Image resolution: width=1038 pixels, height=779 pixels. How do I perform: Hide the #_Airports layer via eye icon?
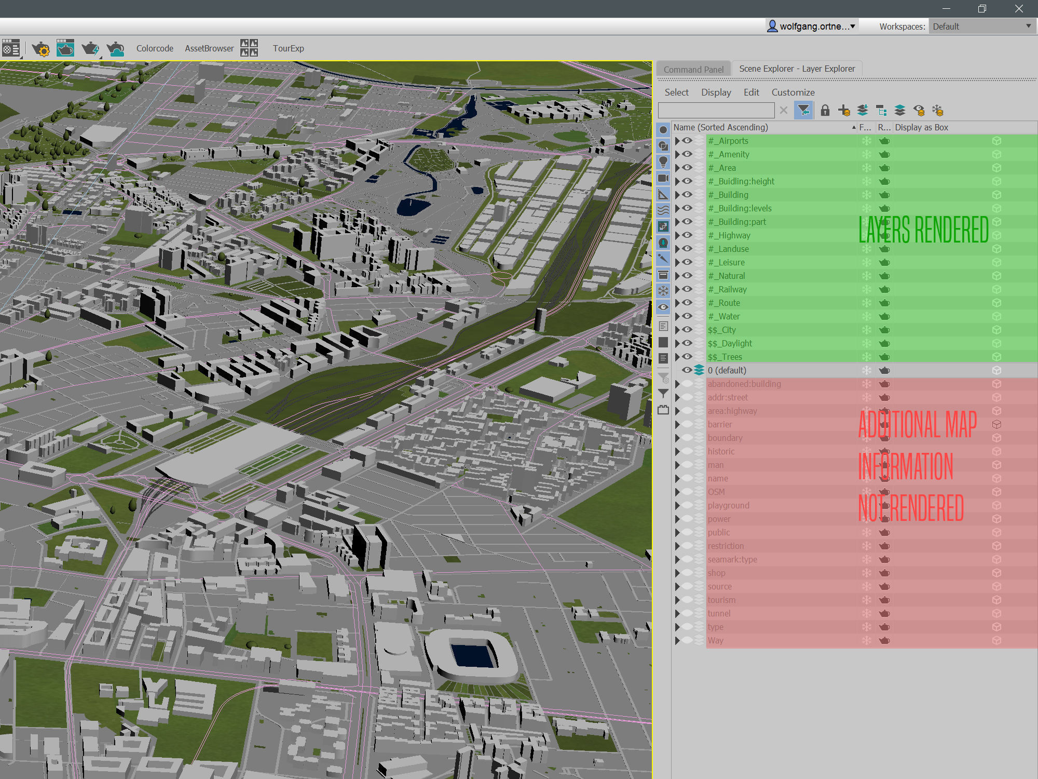click(x=687, y=141)
